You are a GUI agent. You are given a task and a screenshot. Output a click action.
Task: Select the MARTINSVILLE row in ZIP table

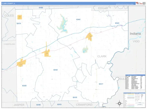click(134, 84)
